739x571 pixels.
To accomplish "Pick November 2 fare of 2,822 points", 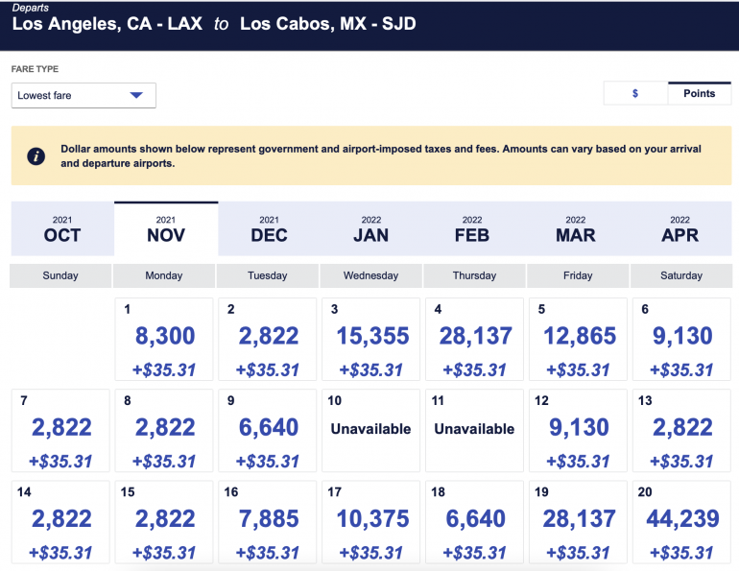I will click(268, 340).
